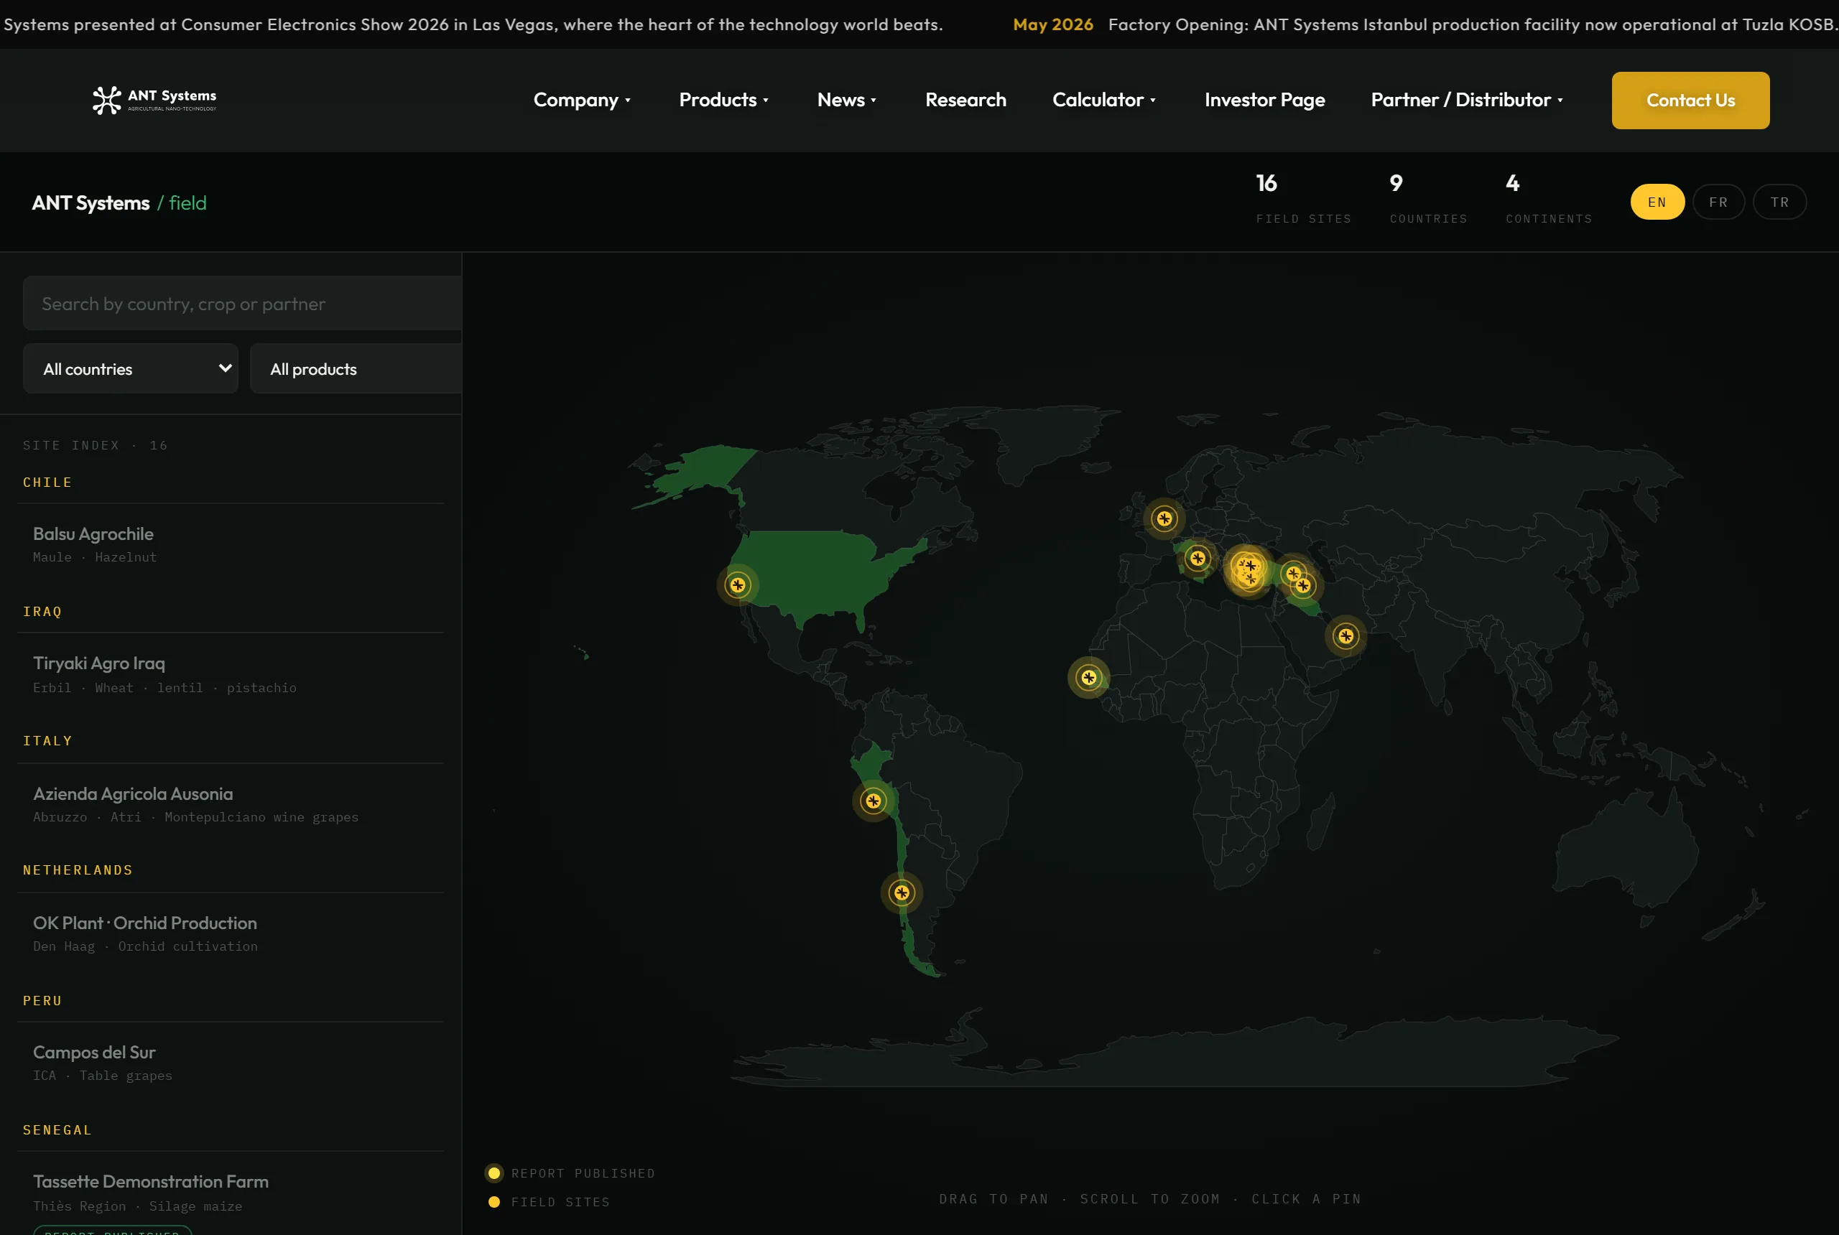Screen dimensions: 1839x1235
Task: Open the Investor Page link
Action: coord(1264,100)
